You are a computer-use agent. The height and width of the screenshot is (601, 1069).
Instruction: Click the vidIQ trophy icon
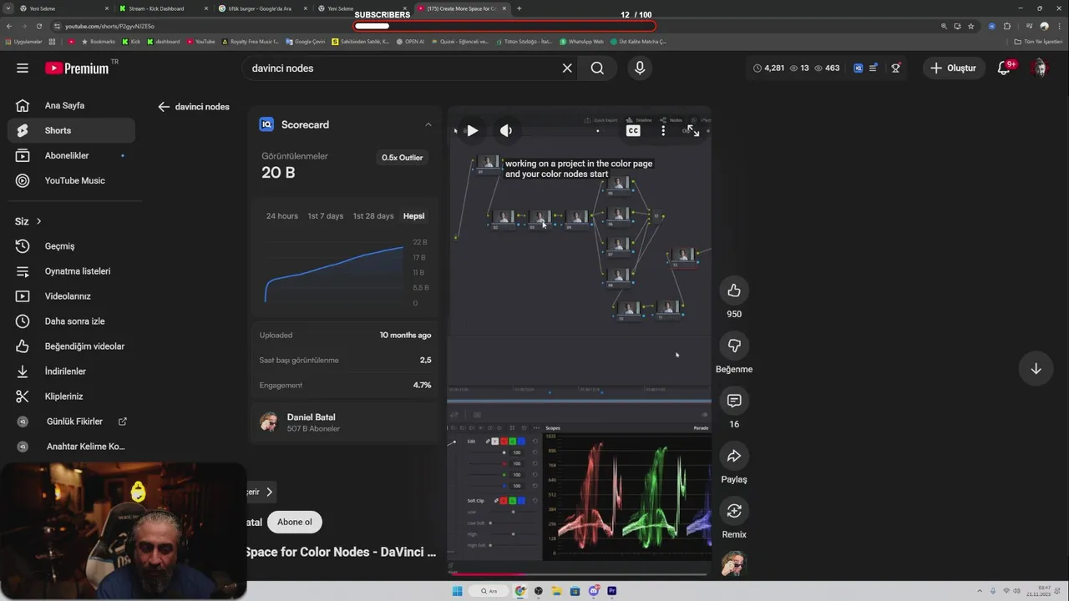(895, 68)
